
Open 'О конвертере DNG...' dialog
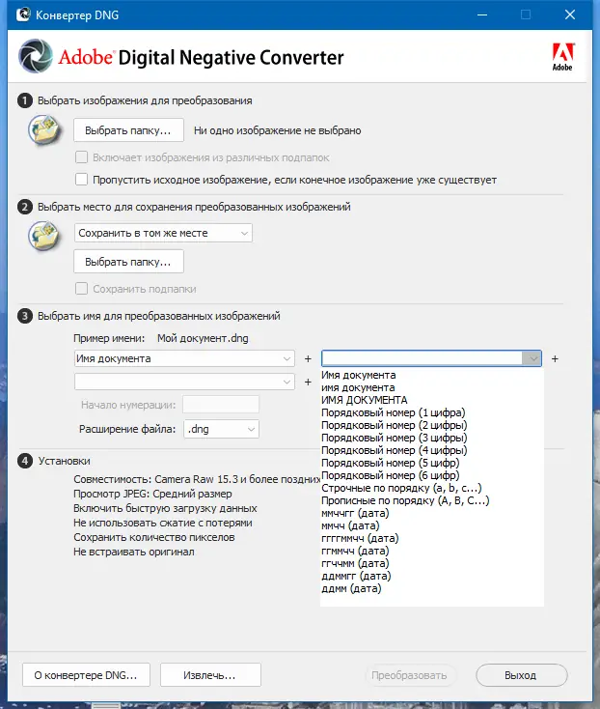tap(86, 675)
